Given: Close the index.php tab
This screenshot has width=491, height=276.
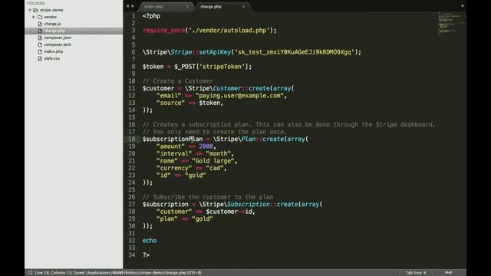Looking at the screenshot, I should tap(187, 7).
